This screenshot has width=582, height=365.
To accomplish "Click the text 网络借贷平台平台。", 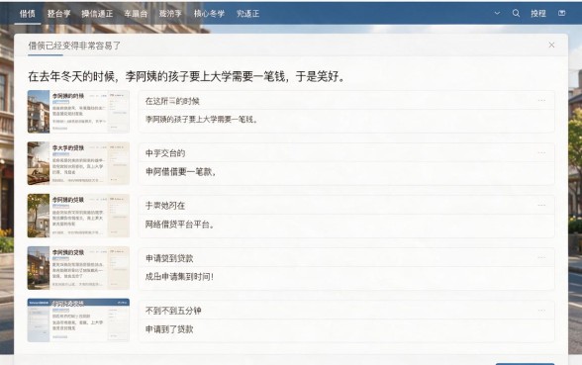I will tap(180, 224).
